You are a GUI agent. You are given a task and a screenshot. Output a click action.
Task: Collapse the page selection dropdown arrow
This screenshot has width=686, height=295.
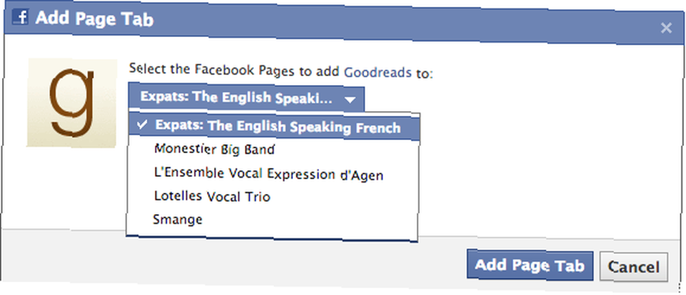point(350,99)
